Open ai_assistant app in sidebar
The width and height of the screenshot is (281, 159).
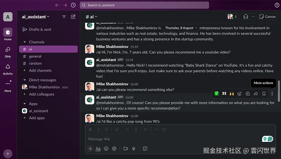pyautogui.click(x=48, y=111)
